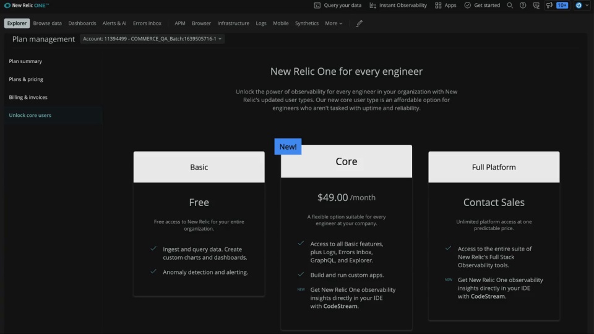The height and width of the screenshot is (334, 594).
Task: Click checkmark beside Anomaly detection and alerting
Action: (x=153, y=272)
